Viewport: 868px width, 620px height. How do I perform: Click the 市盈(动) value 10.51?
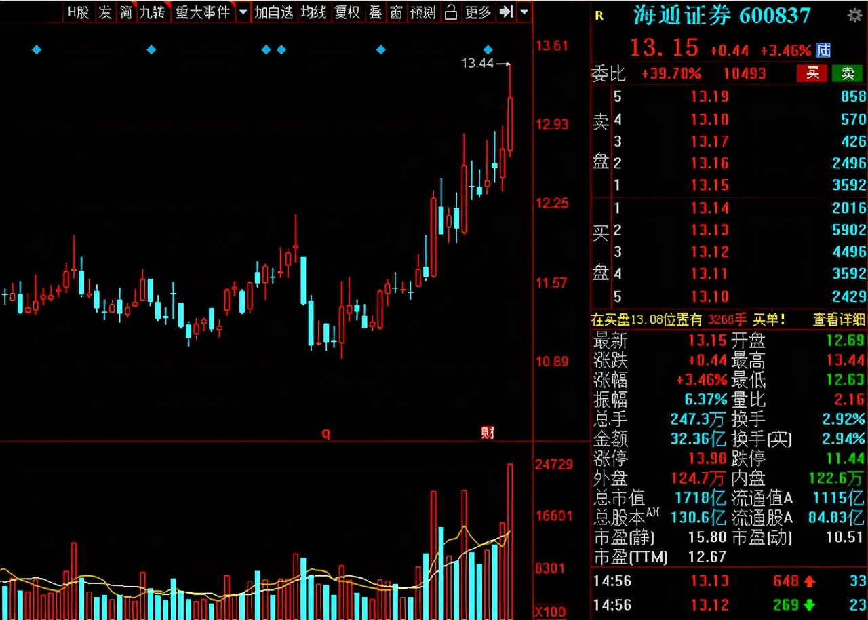click(x=844, y=537)
